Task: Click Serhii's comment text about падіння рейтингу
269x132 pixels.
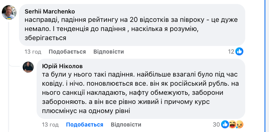Action: click(x=131, y=29)
